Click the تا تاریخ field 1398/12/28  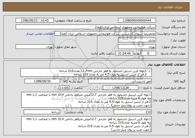click(121, 88)
